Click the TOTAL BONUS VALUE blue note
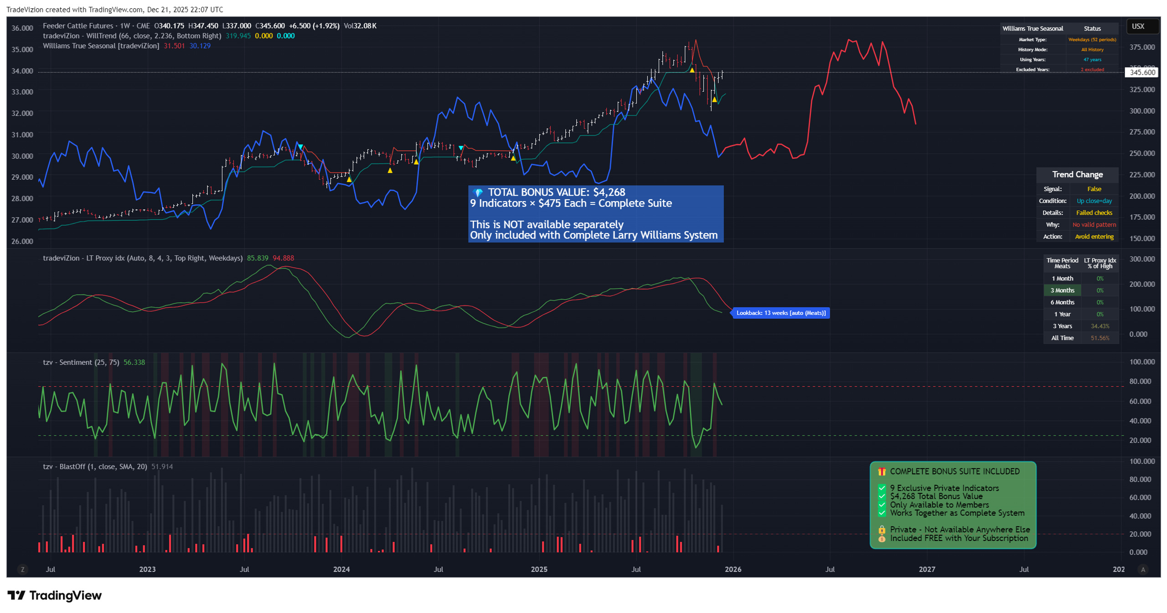Image resolution: width=1167 pixels, height=613 pixels. [x=595, y=213]
